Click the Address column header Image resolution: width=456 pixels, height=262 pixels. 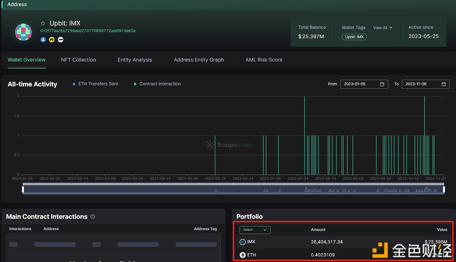(x=51, y=229)
